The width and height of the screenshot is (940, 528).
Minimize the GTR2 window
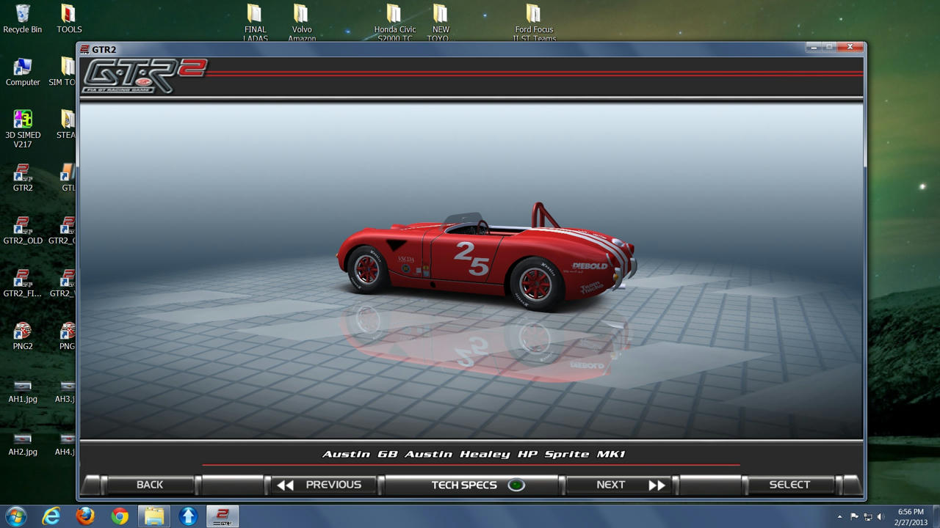tap(814, 47)
